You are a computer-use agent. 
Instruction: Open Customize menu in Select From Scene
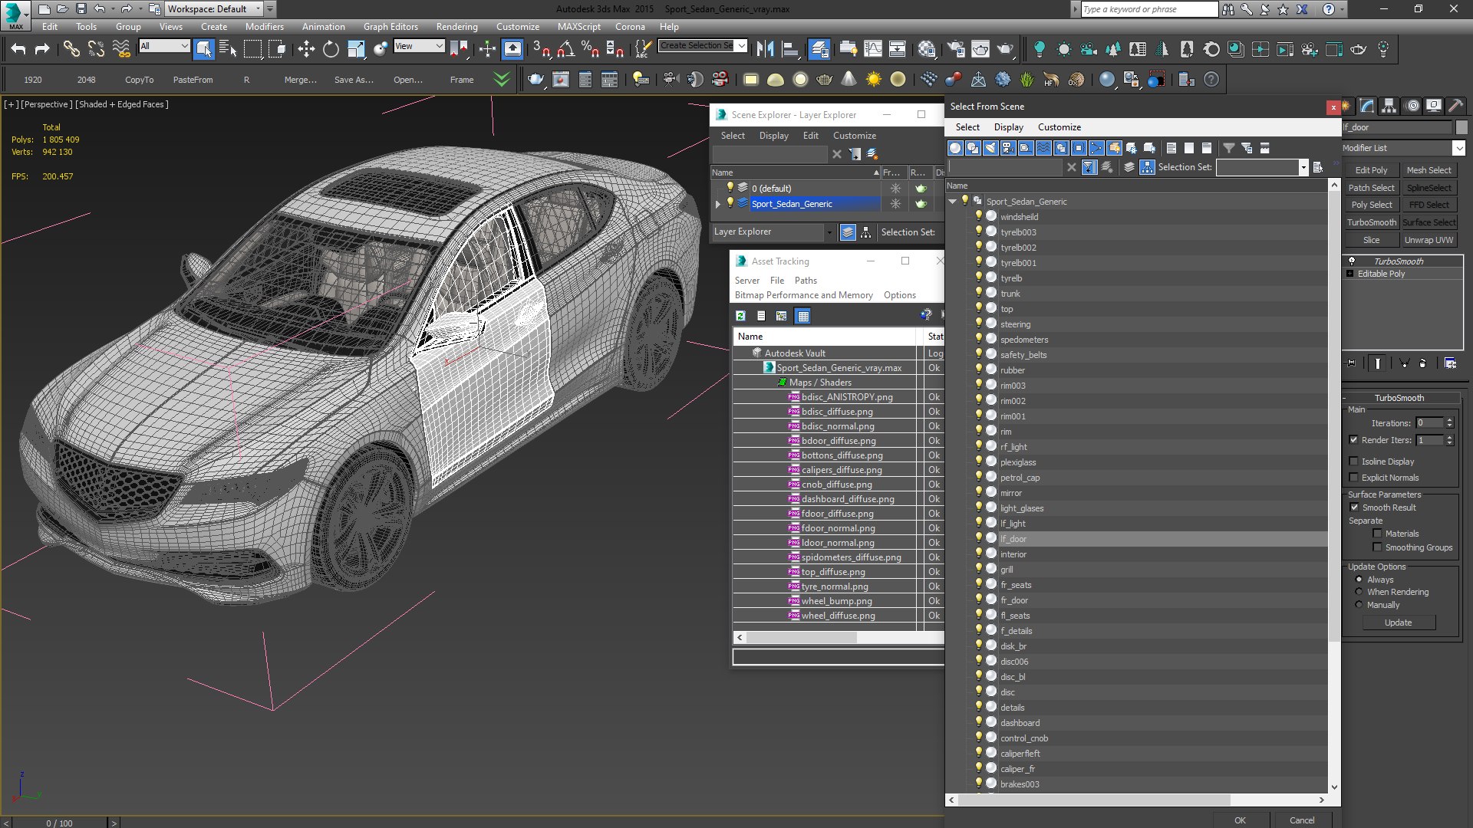point(1059,127)
